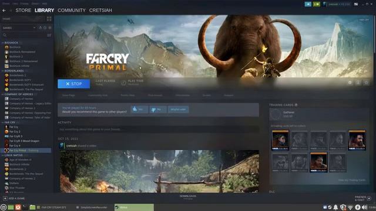376x211 pixels.
Task: Open the COMMUNITY section
Action: click(72, 11)
